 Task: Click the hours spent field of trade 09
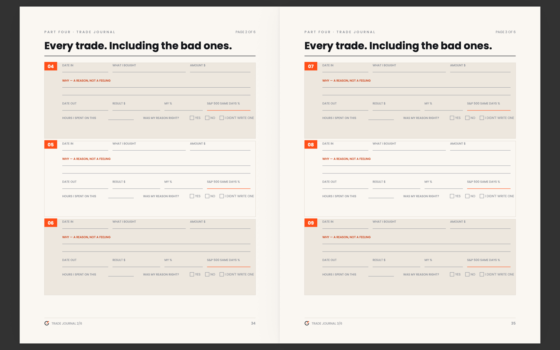(x=381, y=275)
